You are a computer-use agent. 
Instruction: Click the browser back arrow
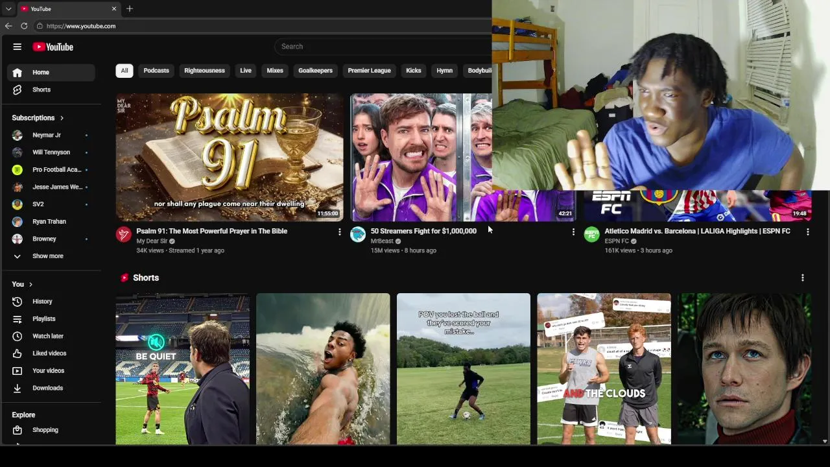pos(8,26)
